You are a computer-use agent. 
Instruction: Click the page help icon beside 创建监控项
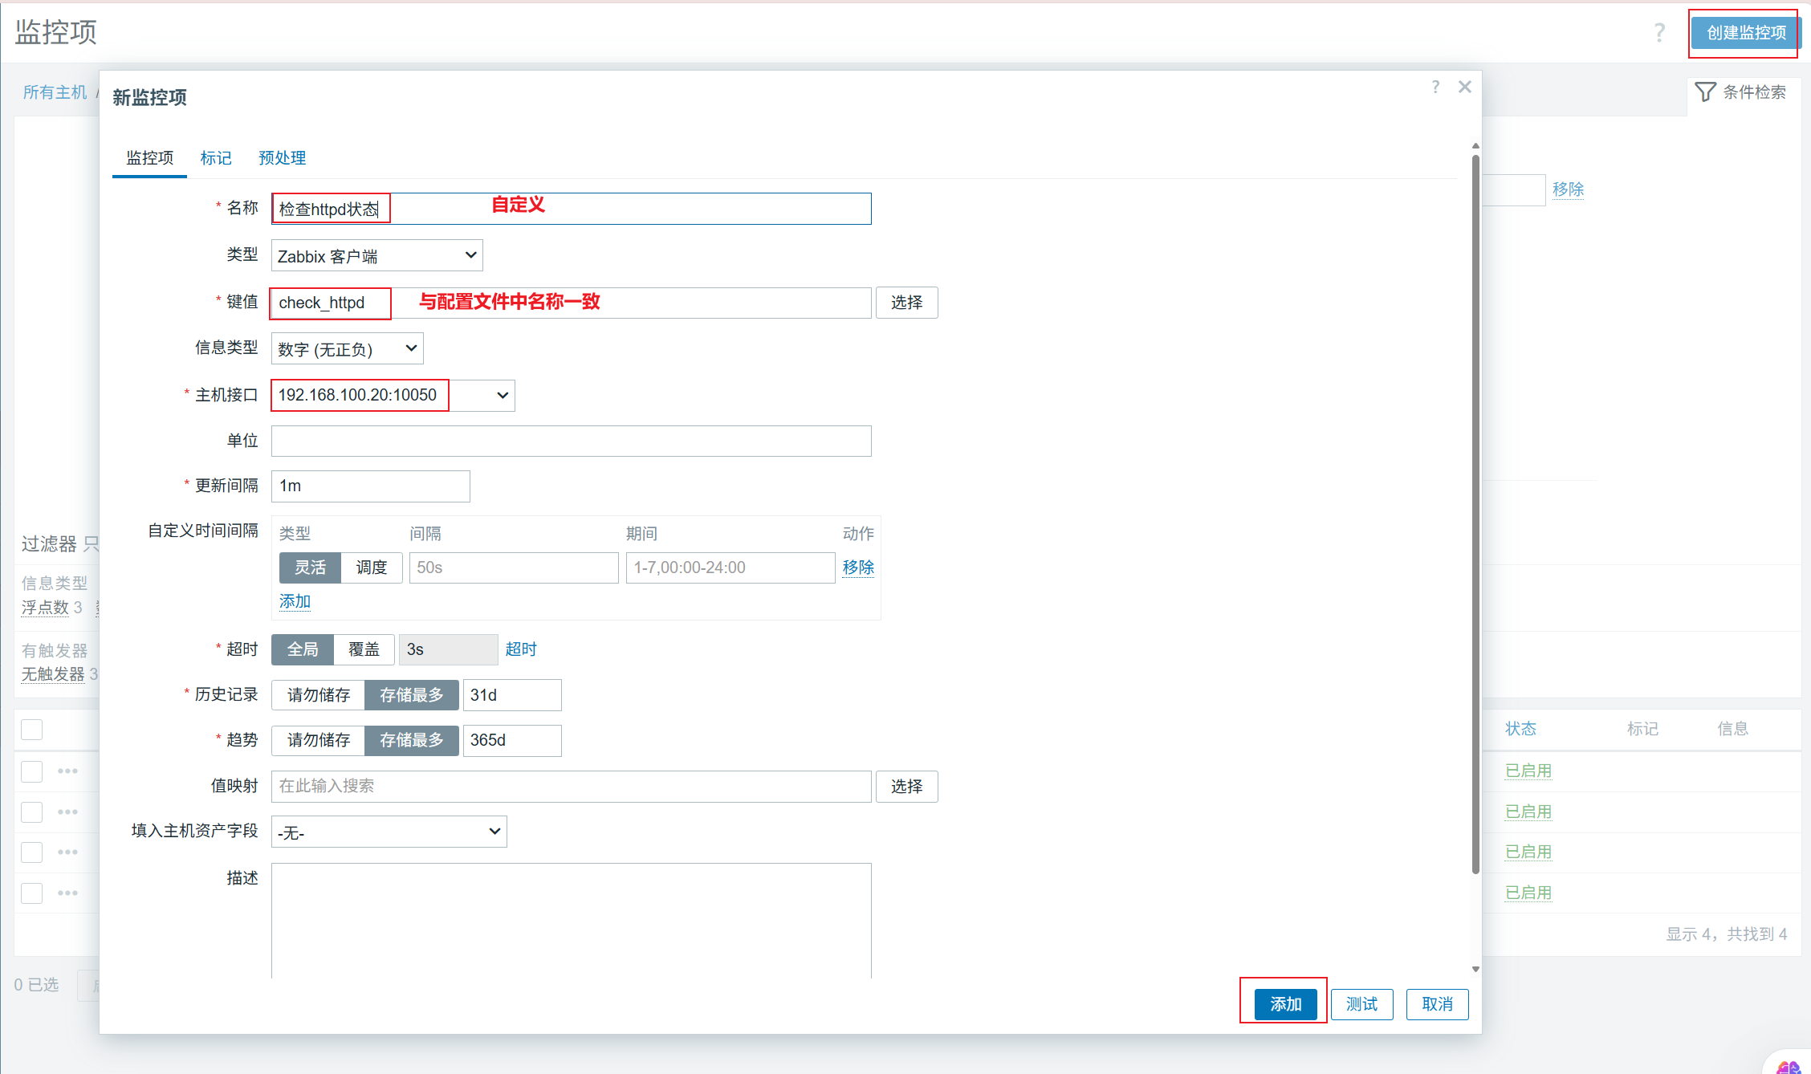(x=1659, y=32)
